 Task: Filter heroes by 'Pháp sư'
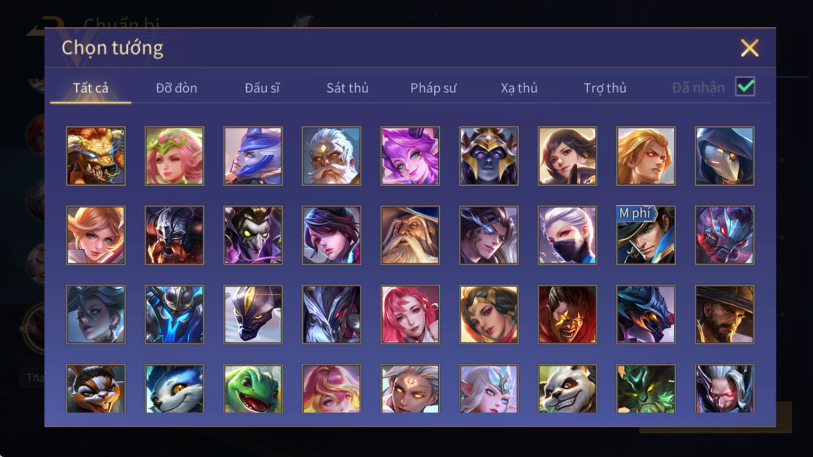[x=433, y=88]
